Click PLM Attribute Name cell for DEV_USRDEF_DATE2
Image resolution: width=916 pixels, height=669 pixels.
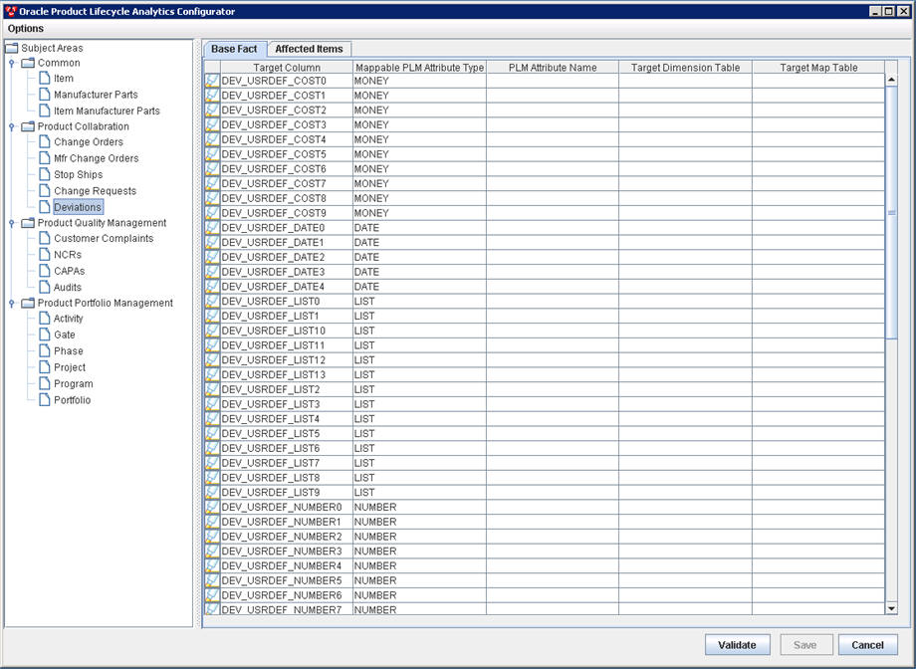click(x=553, y=257)
